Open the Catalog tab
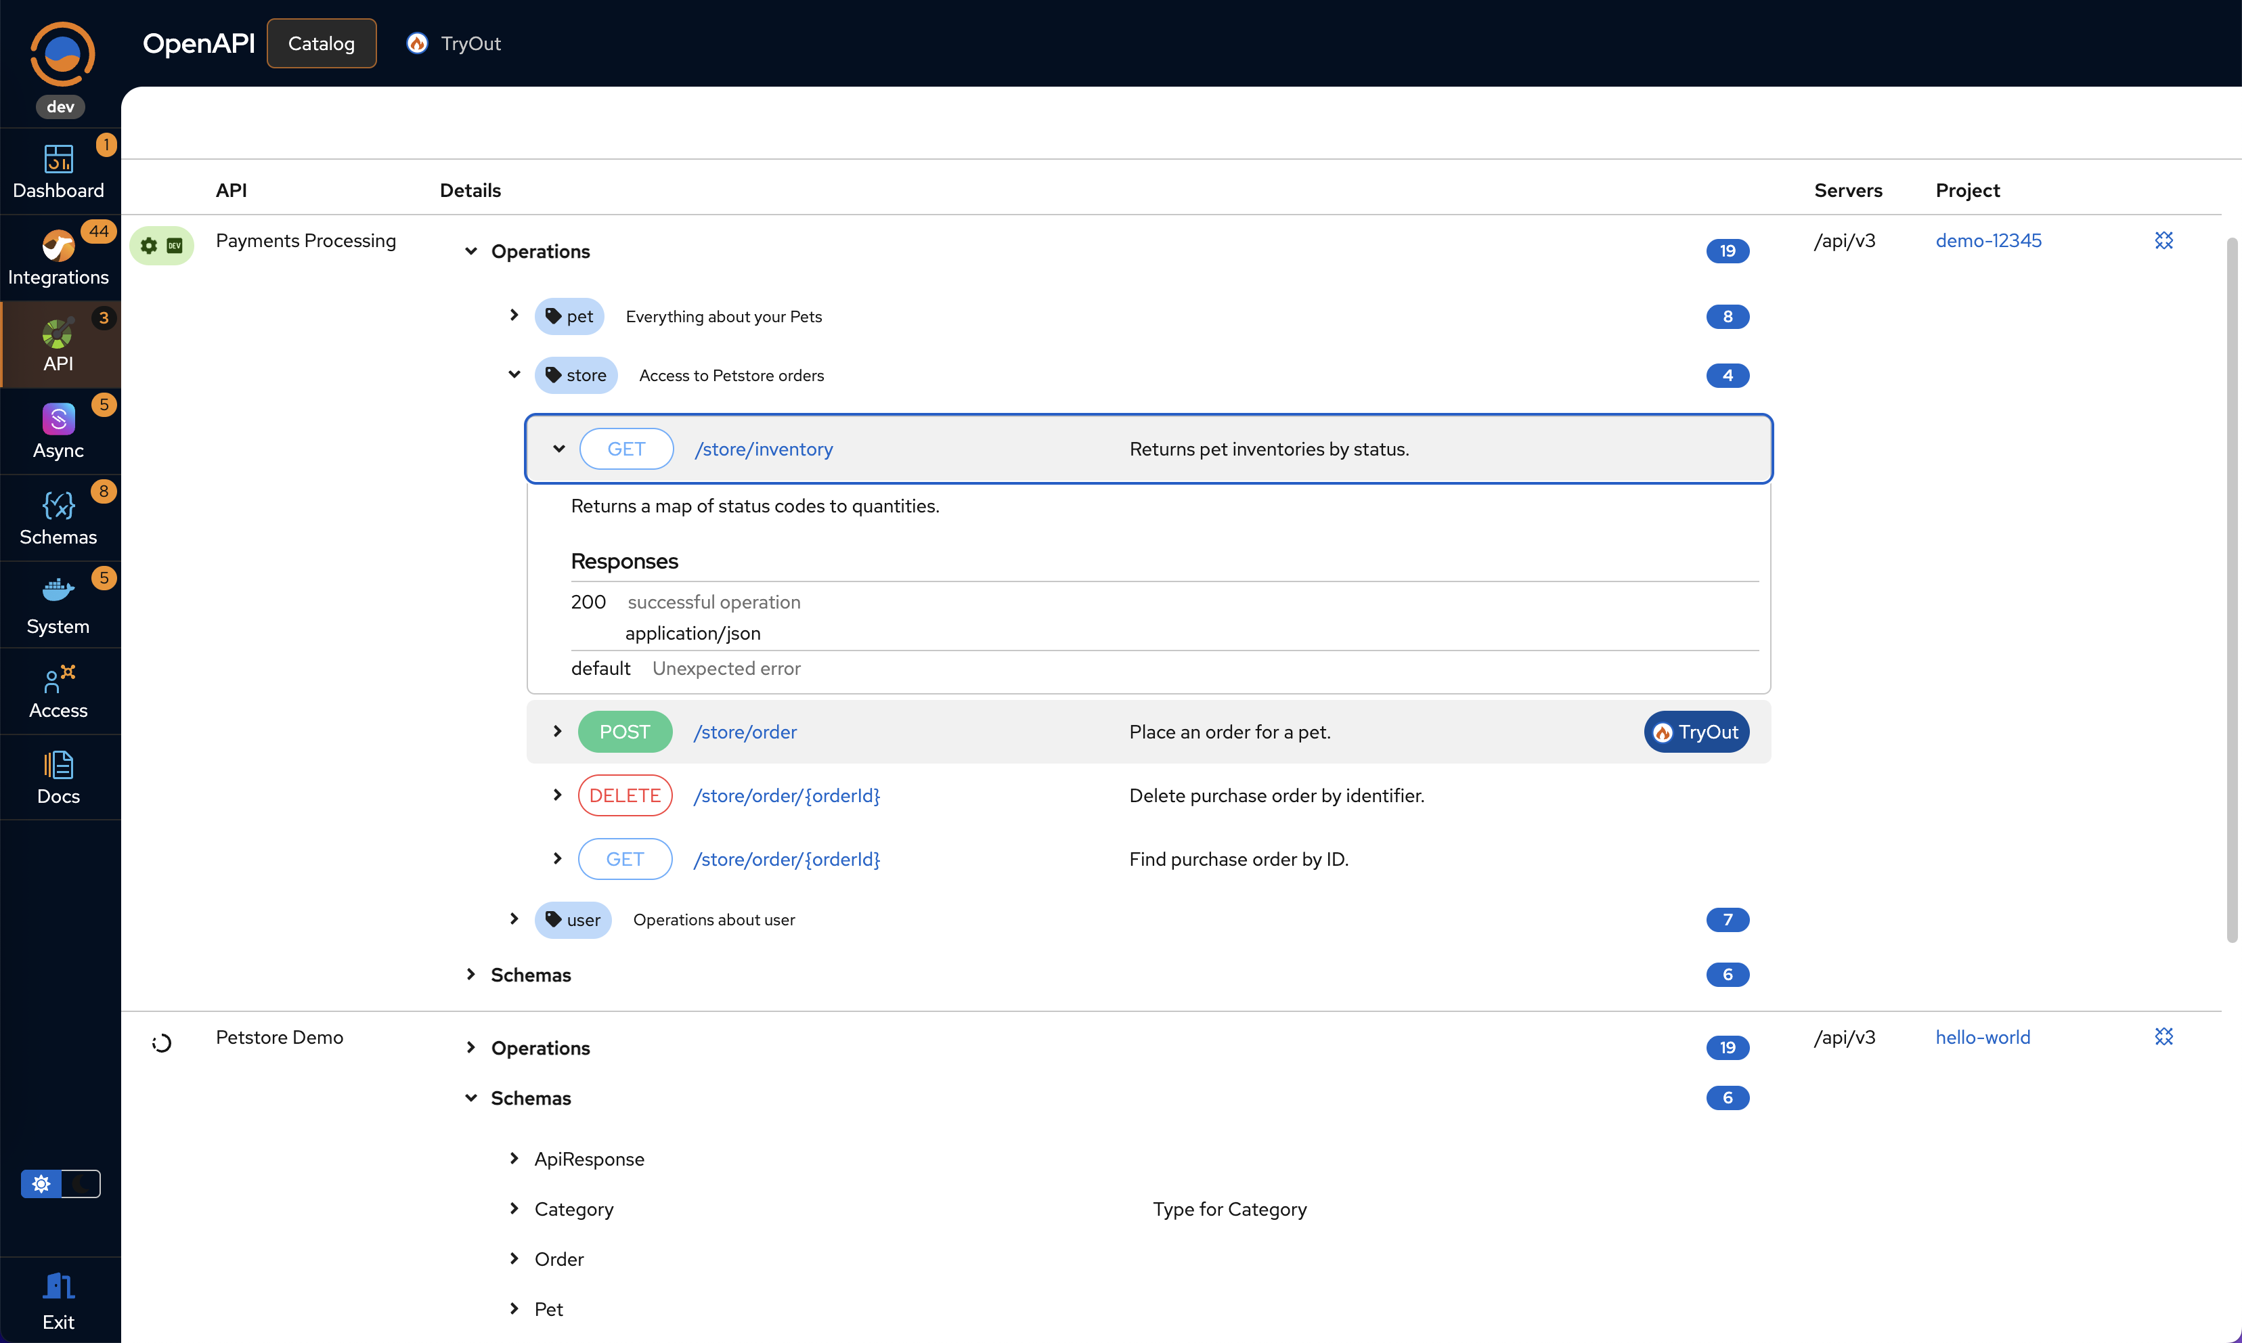 (x=321, y=43)
